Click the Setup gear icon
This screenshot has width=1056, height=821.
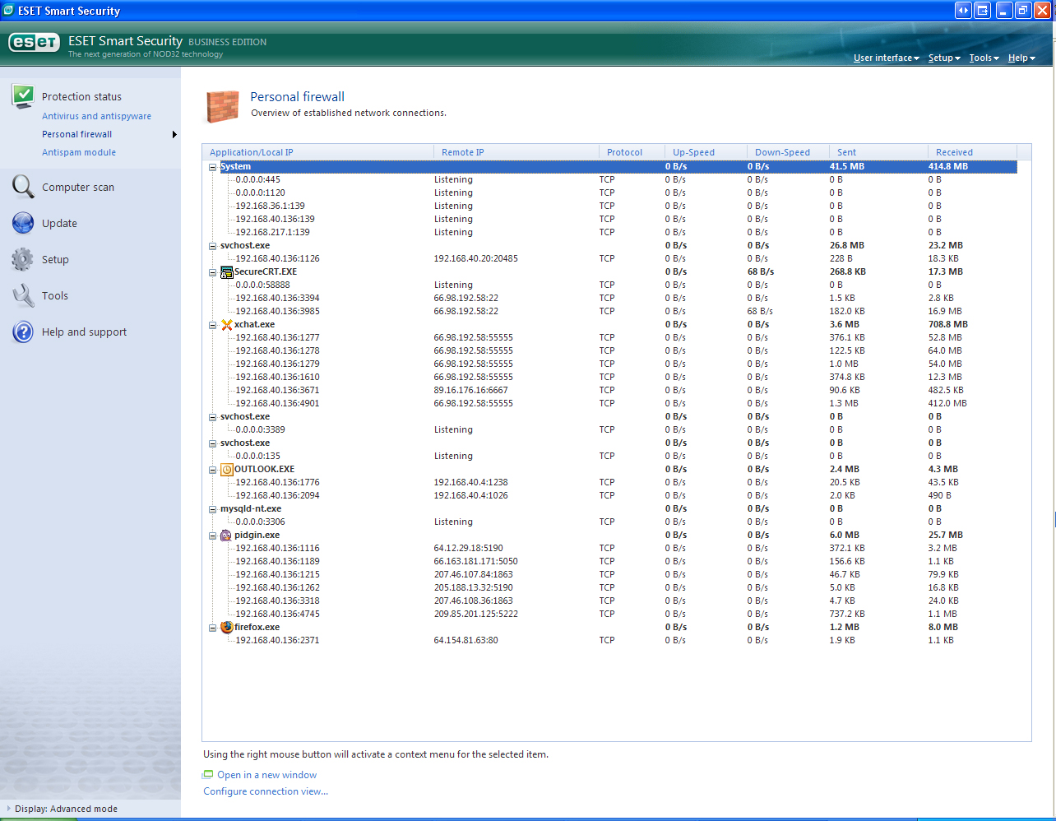tap(23, 259)
